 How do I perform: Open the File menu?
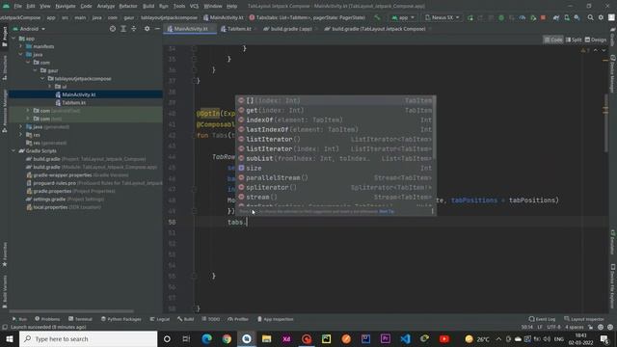[x=17, y=6]
